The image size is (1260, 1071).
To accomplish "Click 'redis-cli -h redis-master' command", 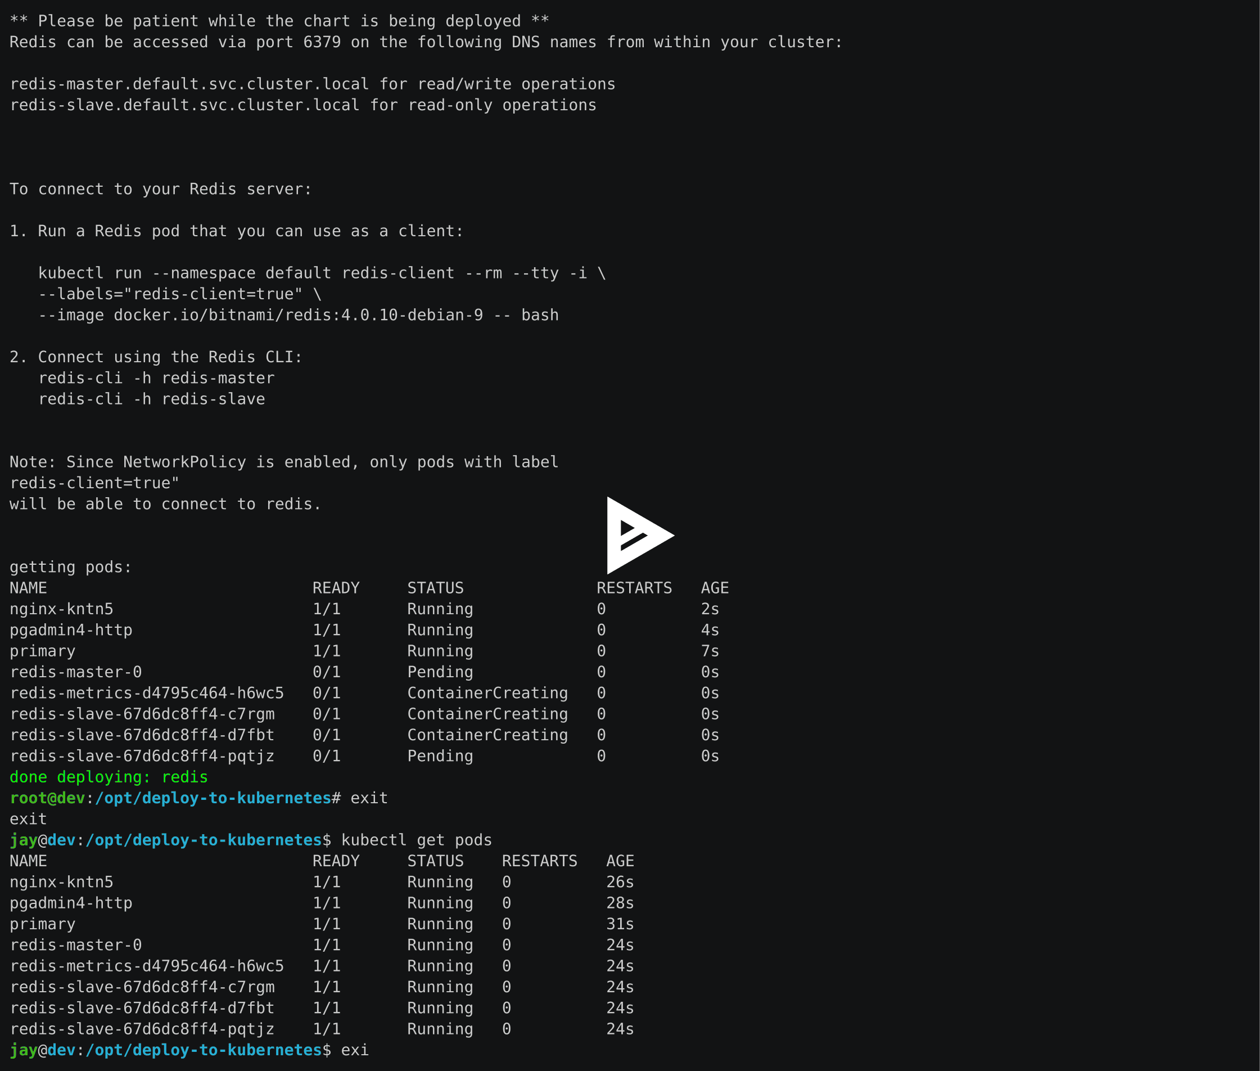I will (157, 377).
